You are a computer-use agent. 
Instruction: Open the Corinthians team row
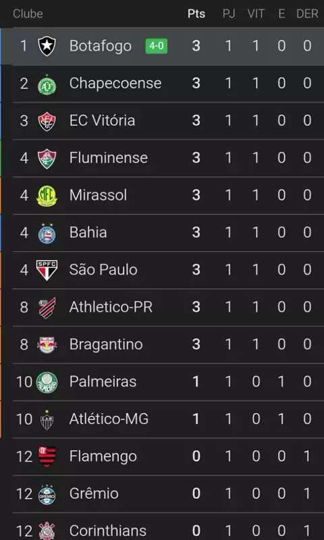(x=168, y=526)
